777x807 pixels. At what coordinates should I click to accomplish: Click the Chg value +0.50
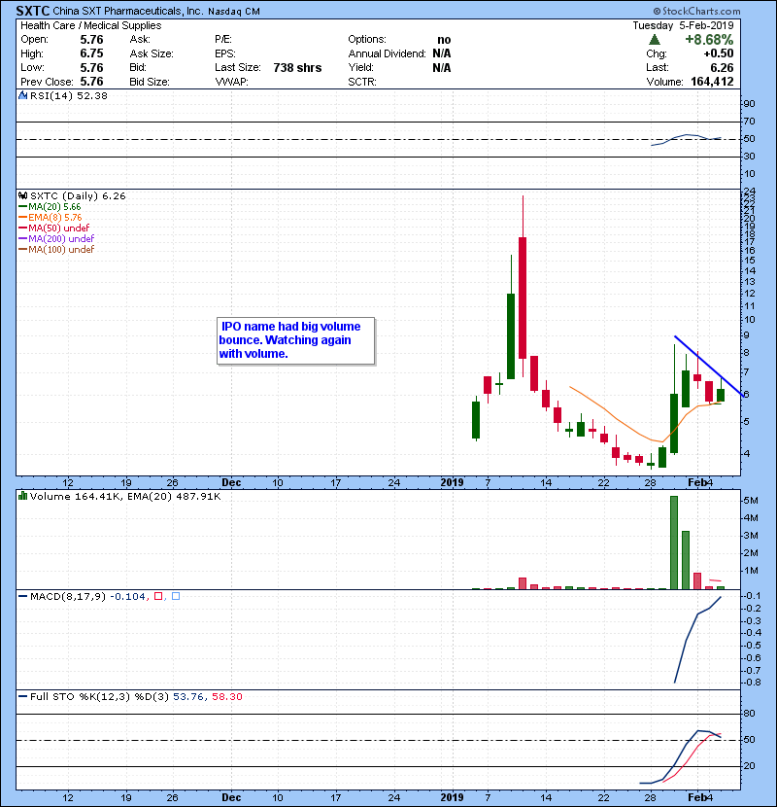(719, 53)
